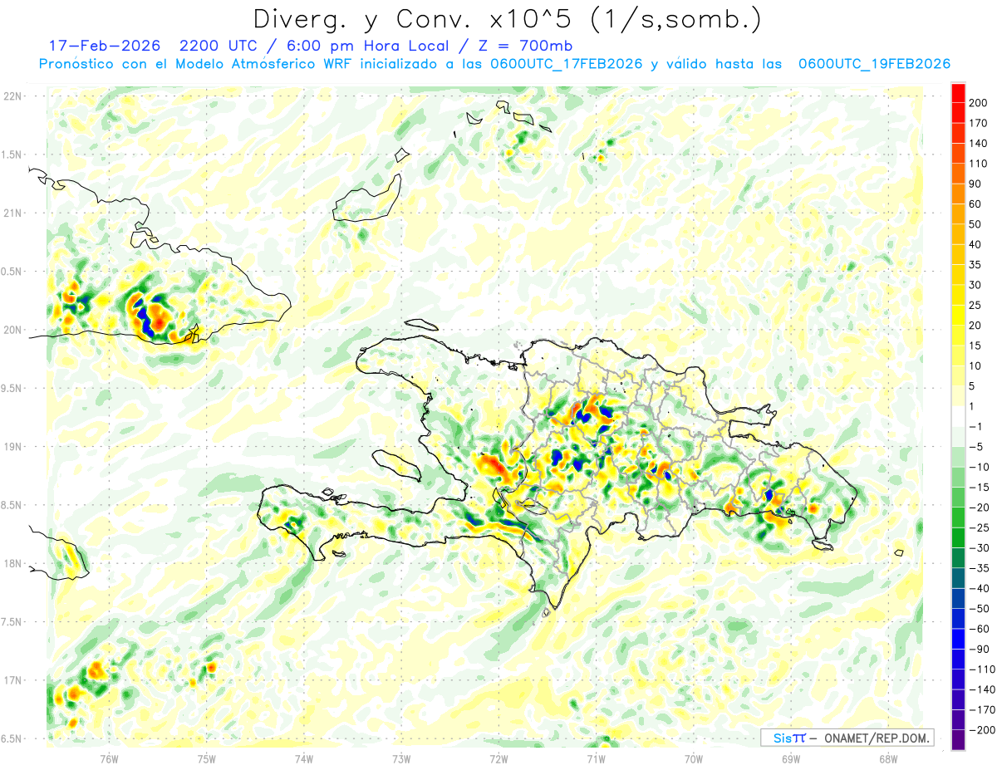Screen dimensions: 997x770
Task: Click the "75W" longitude axis label
Action: click(207, 759)
